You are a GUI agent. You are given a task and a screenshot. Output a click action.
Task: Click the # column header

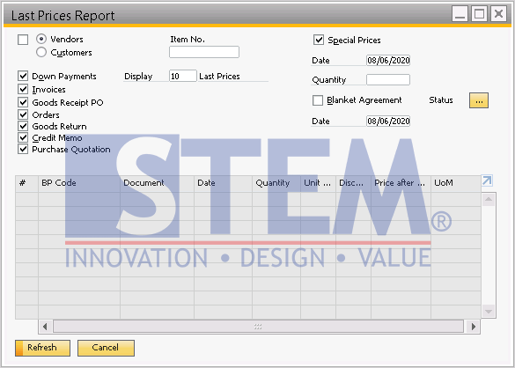(27, 183)
